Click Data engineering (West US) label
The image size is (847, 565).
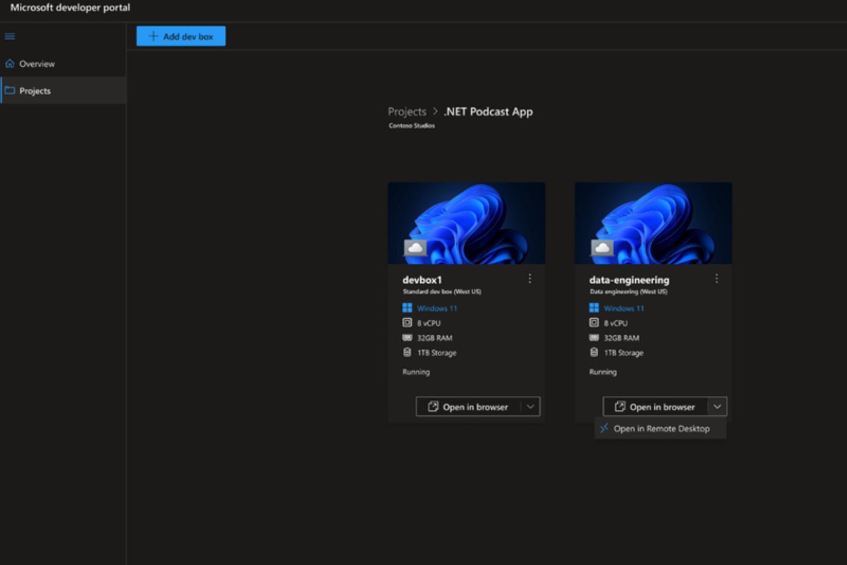(628, 292)
